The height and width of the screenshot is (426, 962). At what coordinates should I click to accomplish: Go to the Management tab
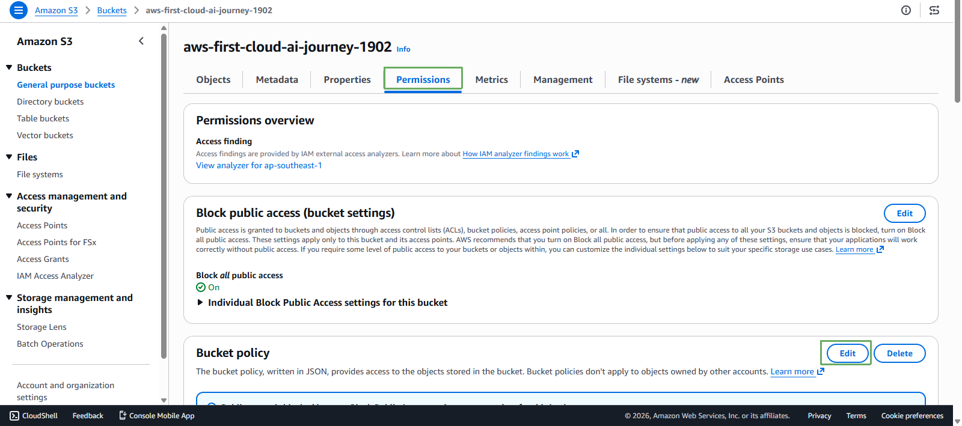coord(563,79)
